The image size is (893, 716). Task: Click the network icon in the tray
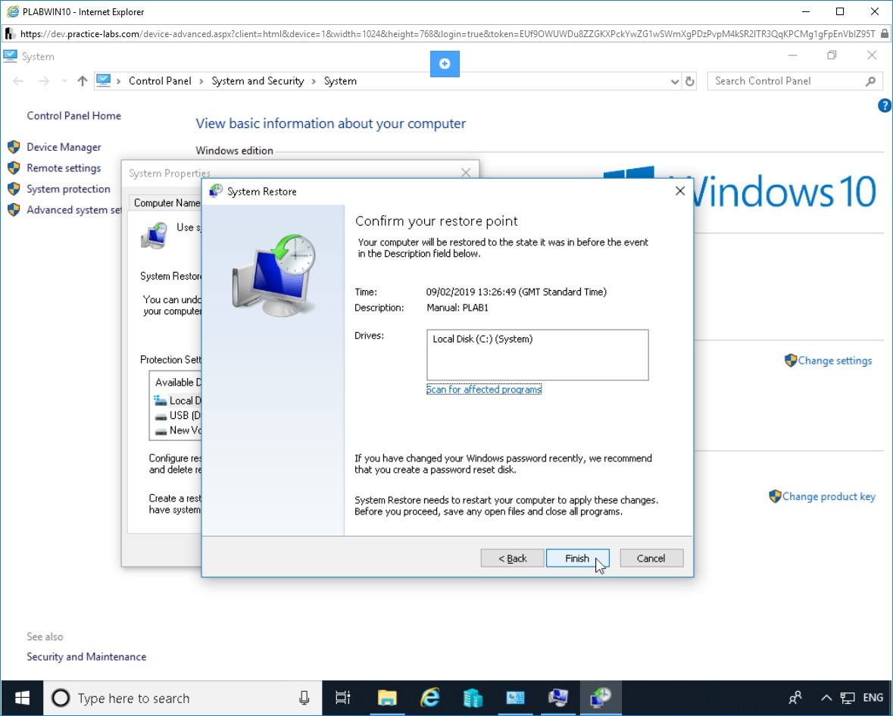(848, 698)
